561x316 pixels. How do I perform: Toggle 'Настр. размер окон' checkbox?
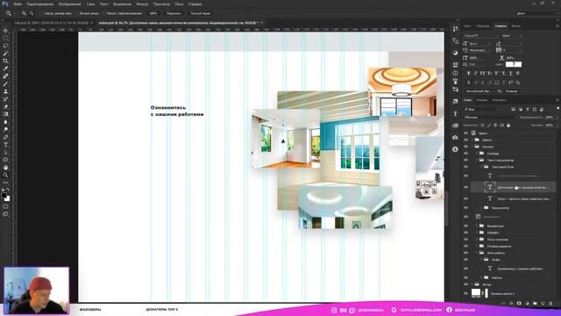(x=41, y=13)
